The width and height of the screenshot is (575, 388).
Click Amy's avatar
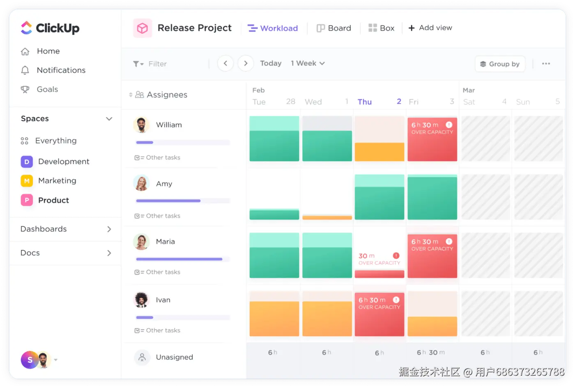click(141, 183)
